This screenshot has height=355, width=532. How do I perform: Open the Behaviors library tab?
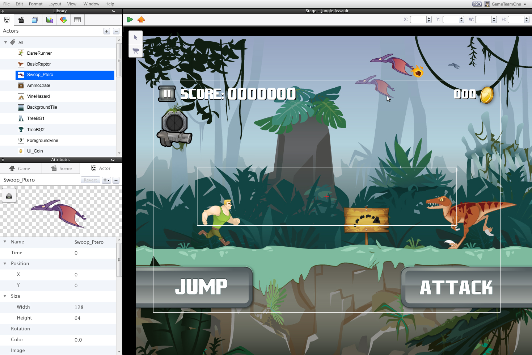tap(63, 20)
